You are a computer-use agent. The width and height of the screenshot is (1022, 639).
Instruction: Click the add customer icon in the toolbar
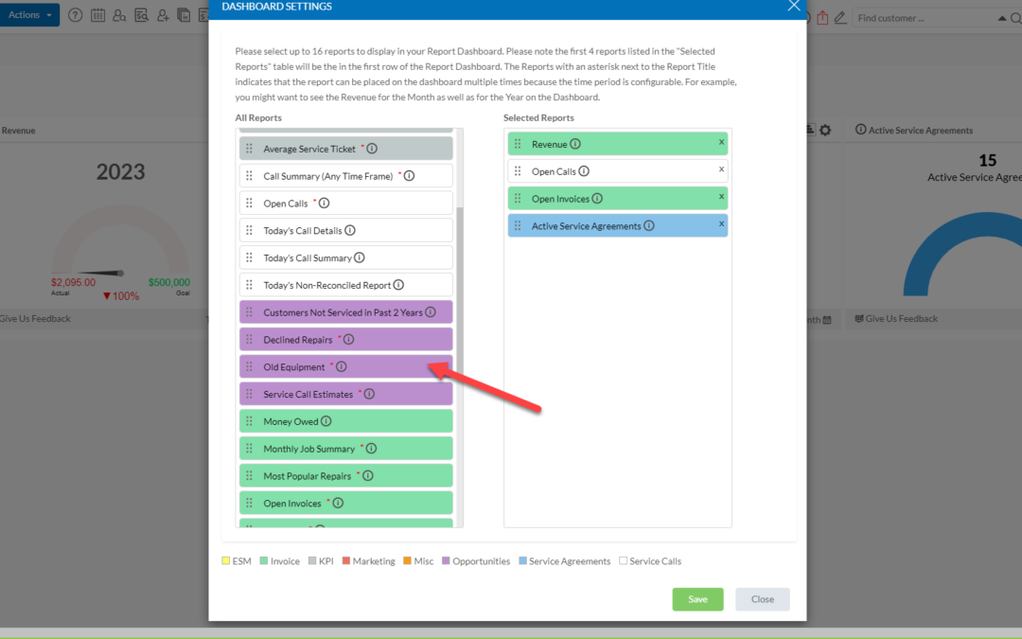(162, 15)
